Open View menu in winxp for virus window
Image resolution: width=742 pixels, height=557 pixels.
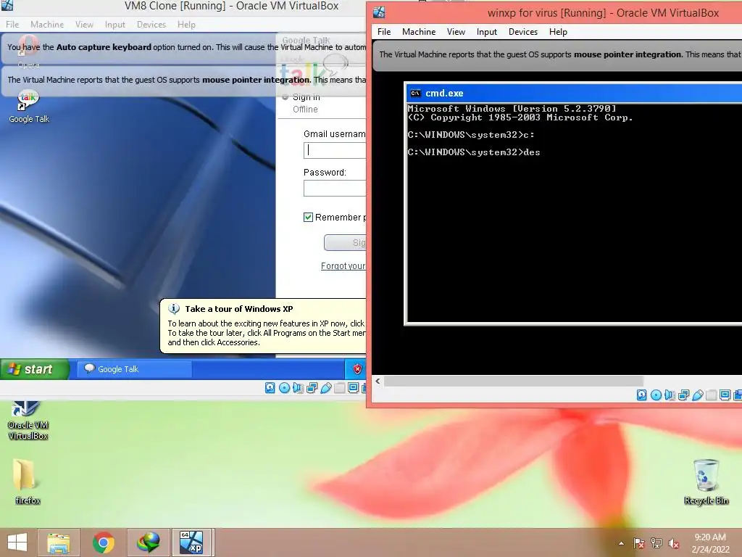(456, 32)
